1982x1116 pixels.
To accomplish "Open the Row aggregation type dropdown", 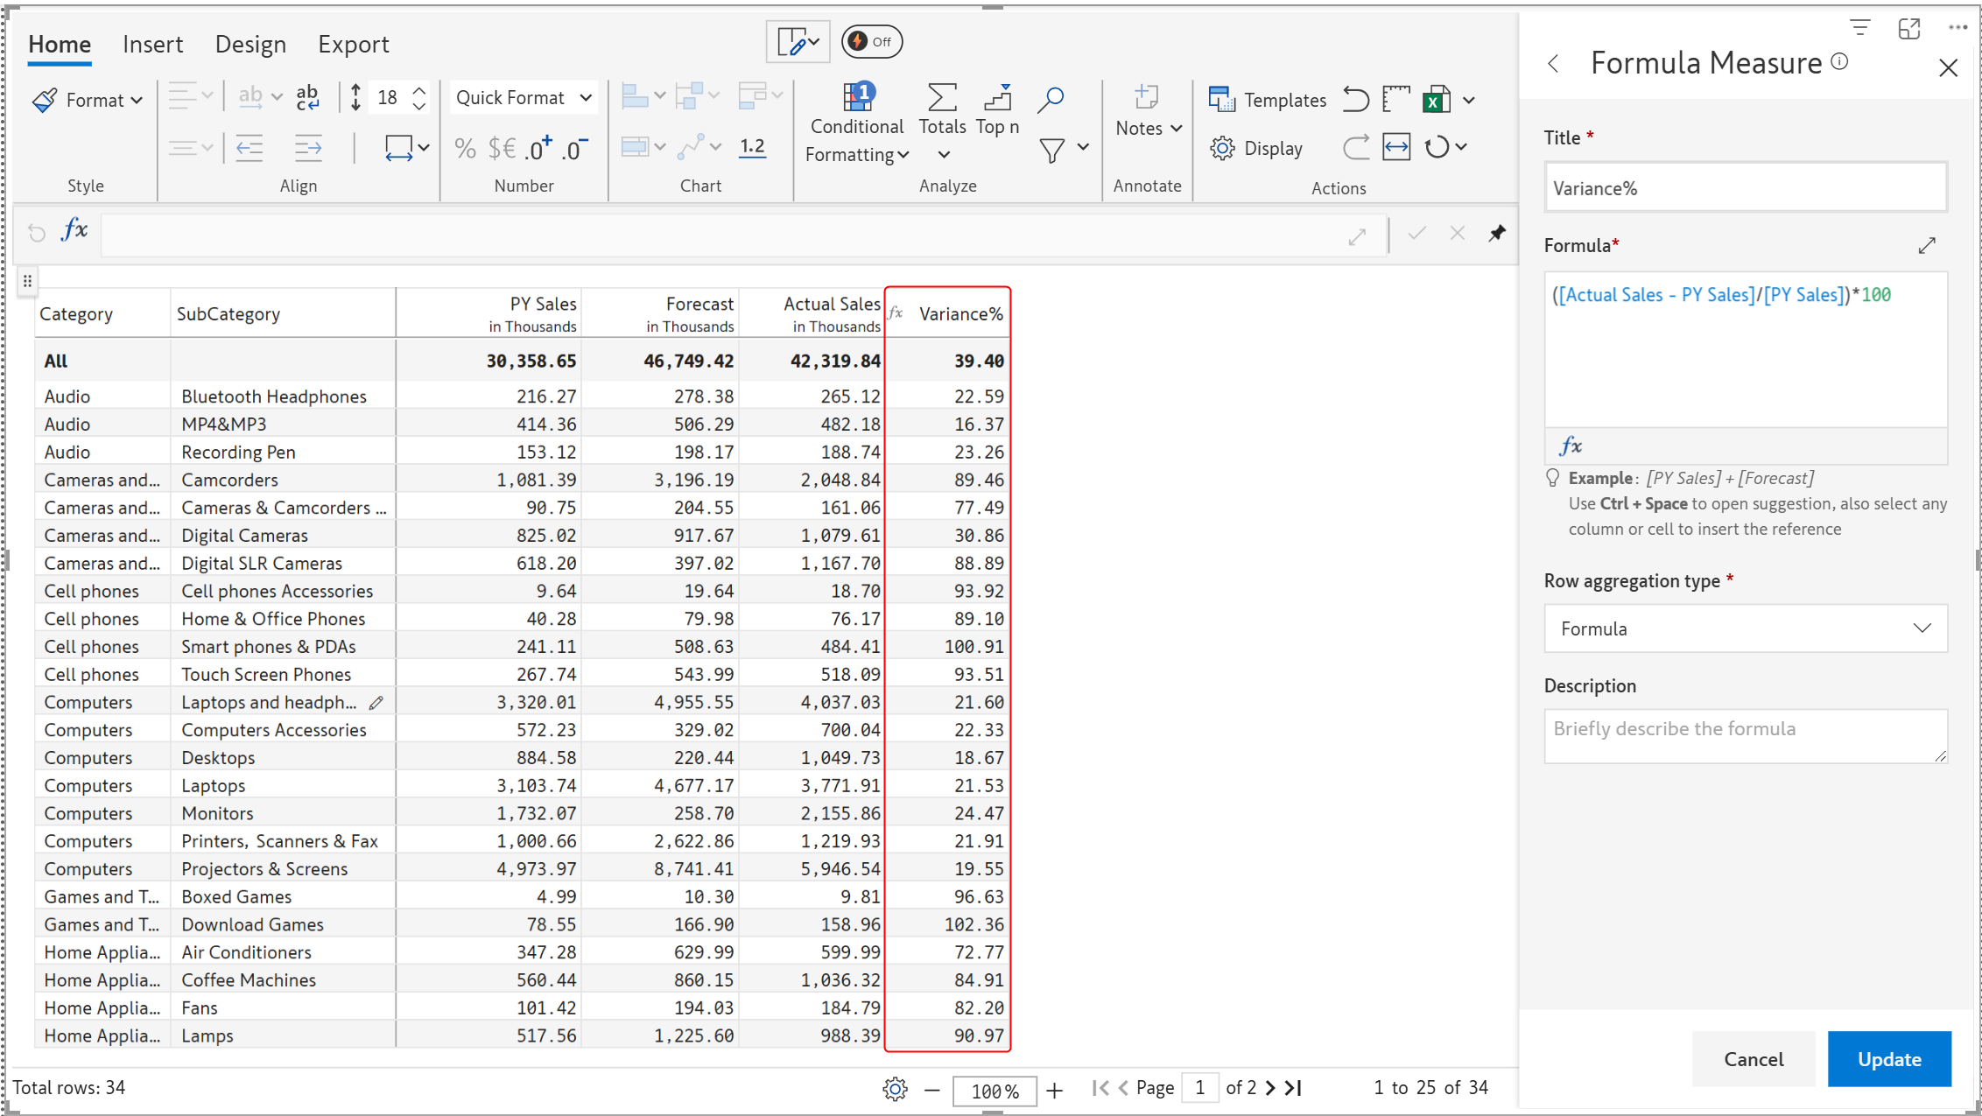I will click(x=1745, y=628).
